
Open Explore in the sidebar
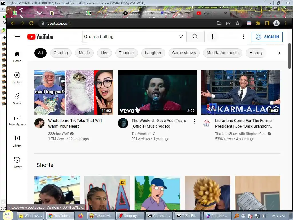(x=17, y=78)
